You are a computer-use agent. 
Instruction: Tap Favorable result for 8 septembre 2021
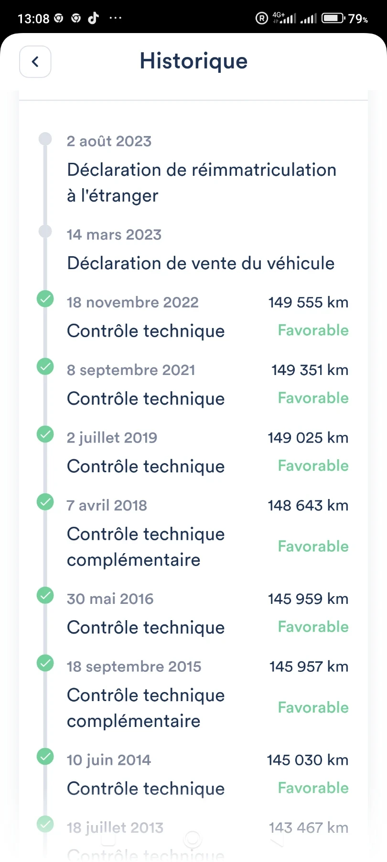click(313, 398)
